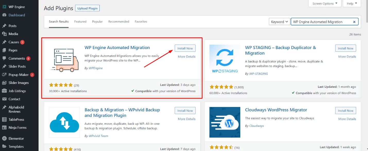Click the Cloudways Migrator plugin logo

pos(225,122)
